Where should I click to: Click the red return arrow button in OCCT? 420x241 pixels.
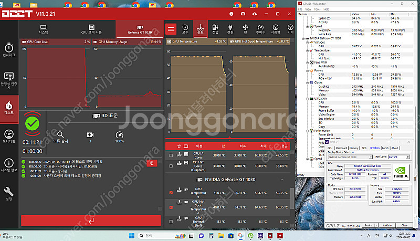click(x=91, y=221)
